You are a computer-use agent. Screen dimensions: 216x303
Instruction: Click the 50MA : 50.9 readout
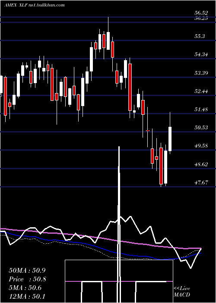[27, 271]
